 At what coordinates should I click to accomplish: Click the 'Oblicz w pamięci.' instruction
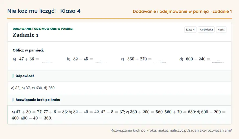click(x=28, y=50)
